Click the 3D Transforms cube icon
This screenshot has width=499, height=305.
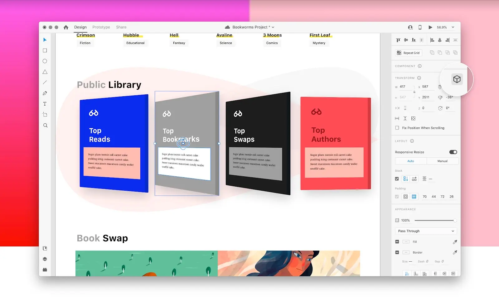coord(457,79)
